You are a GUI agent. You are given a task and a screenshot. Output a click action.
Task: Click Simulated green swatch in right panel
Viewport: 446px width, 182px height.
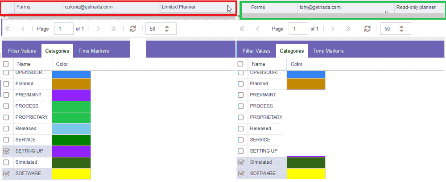306,162
